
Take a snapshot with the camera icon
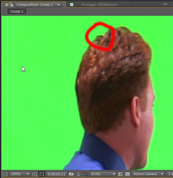click(x=71, y=174)
